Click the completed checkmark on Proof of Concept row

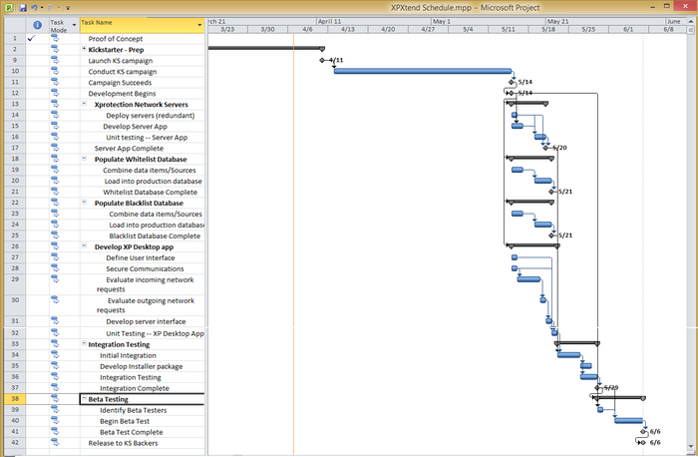point(31,38)
